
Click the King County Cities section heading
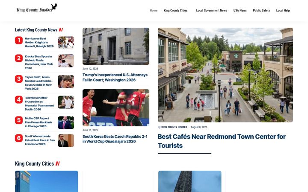34,163
